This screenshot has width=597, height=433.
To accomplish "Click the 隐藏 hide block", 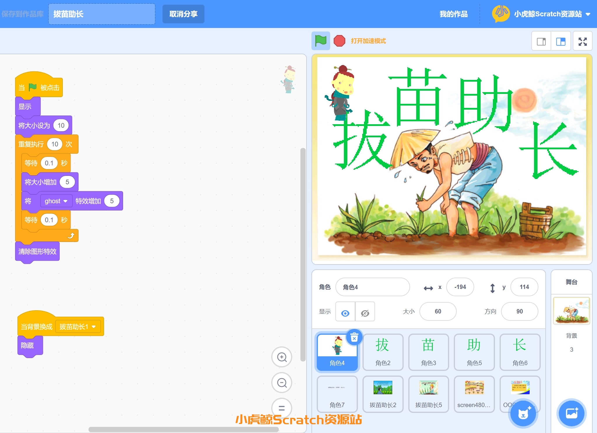I will (30, 346).
